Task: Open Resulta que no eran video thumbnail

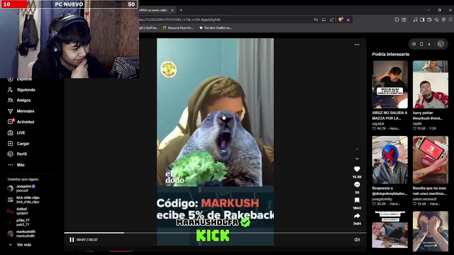Action: click(430, 160)
